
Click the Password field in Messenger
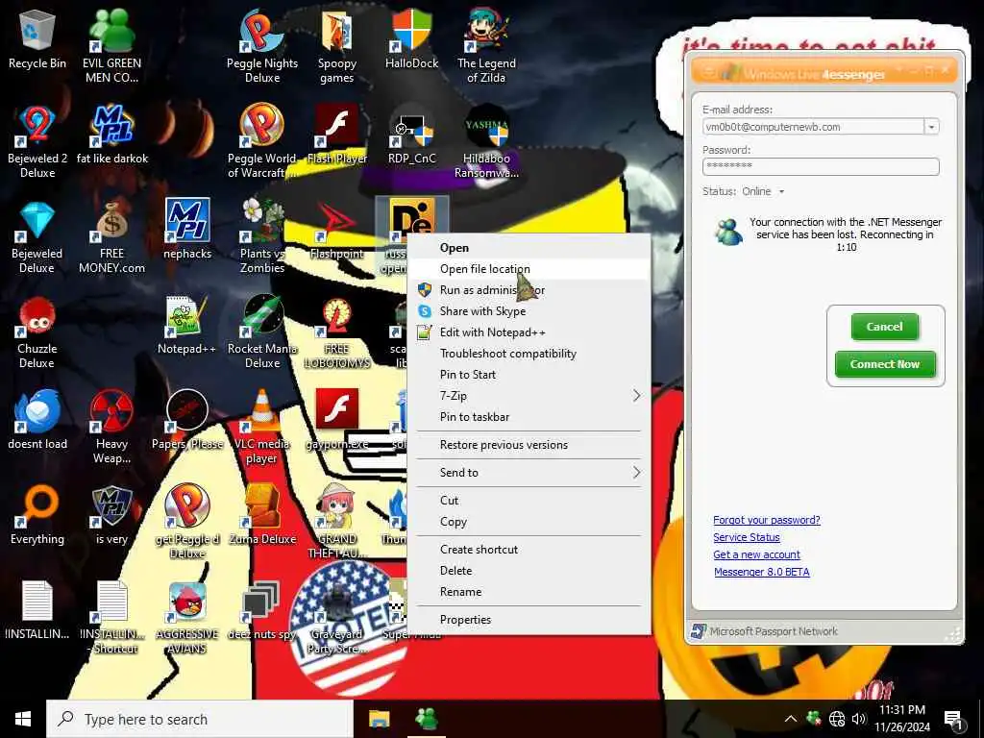click(821, 166)
